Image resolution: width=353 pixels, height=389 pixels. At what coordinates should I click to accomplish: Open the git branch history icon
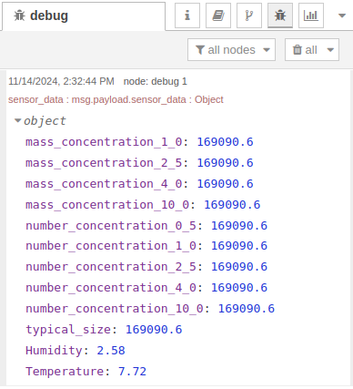pyautogui.click(x=249, y=15)
